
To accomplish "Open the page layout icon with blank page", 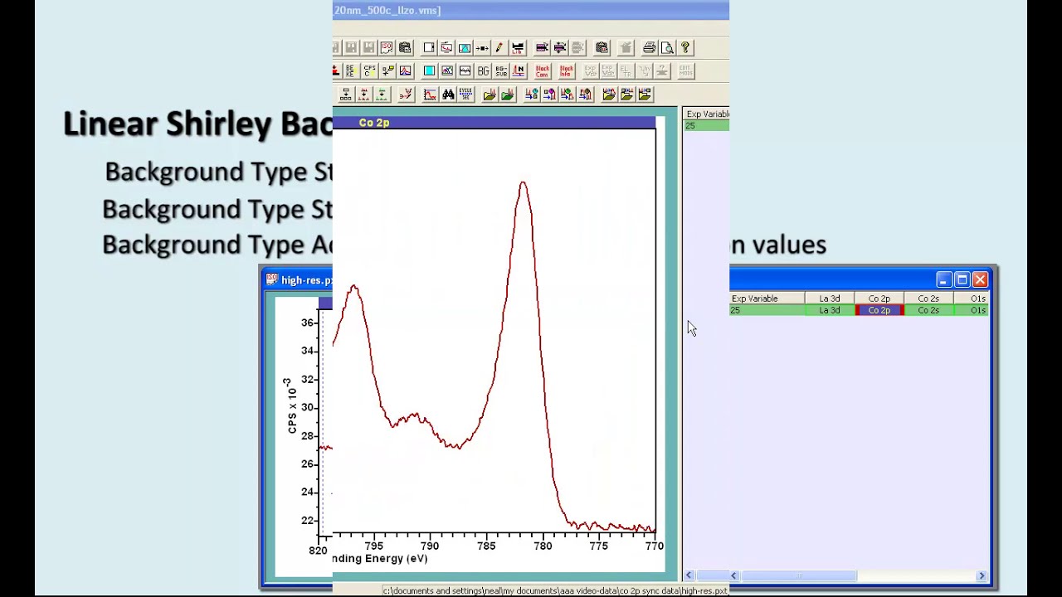I will click(429, 47).
